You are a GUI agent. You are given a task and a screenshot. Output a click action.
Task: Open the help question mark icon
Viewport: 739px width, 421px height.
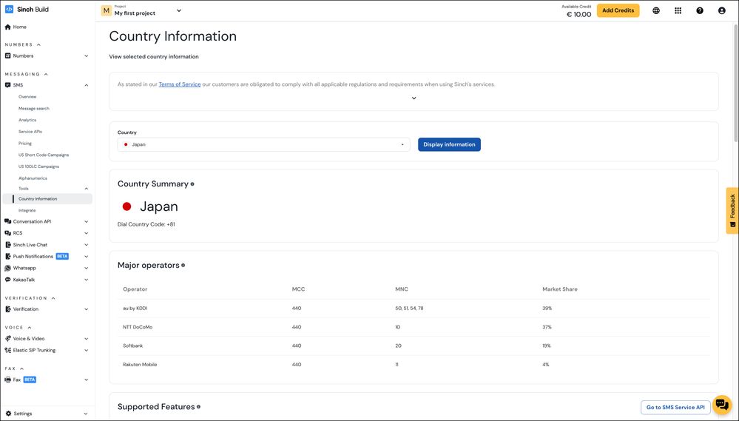700,10
